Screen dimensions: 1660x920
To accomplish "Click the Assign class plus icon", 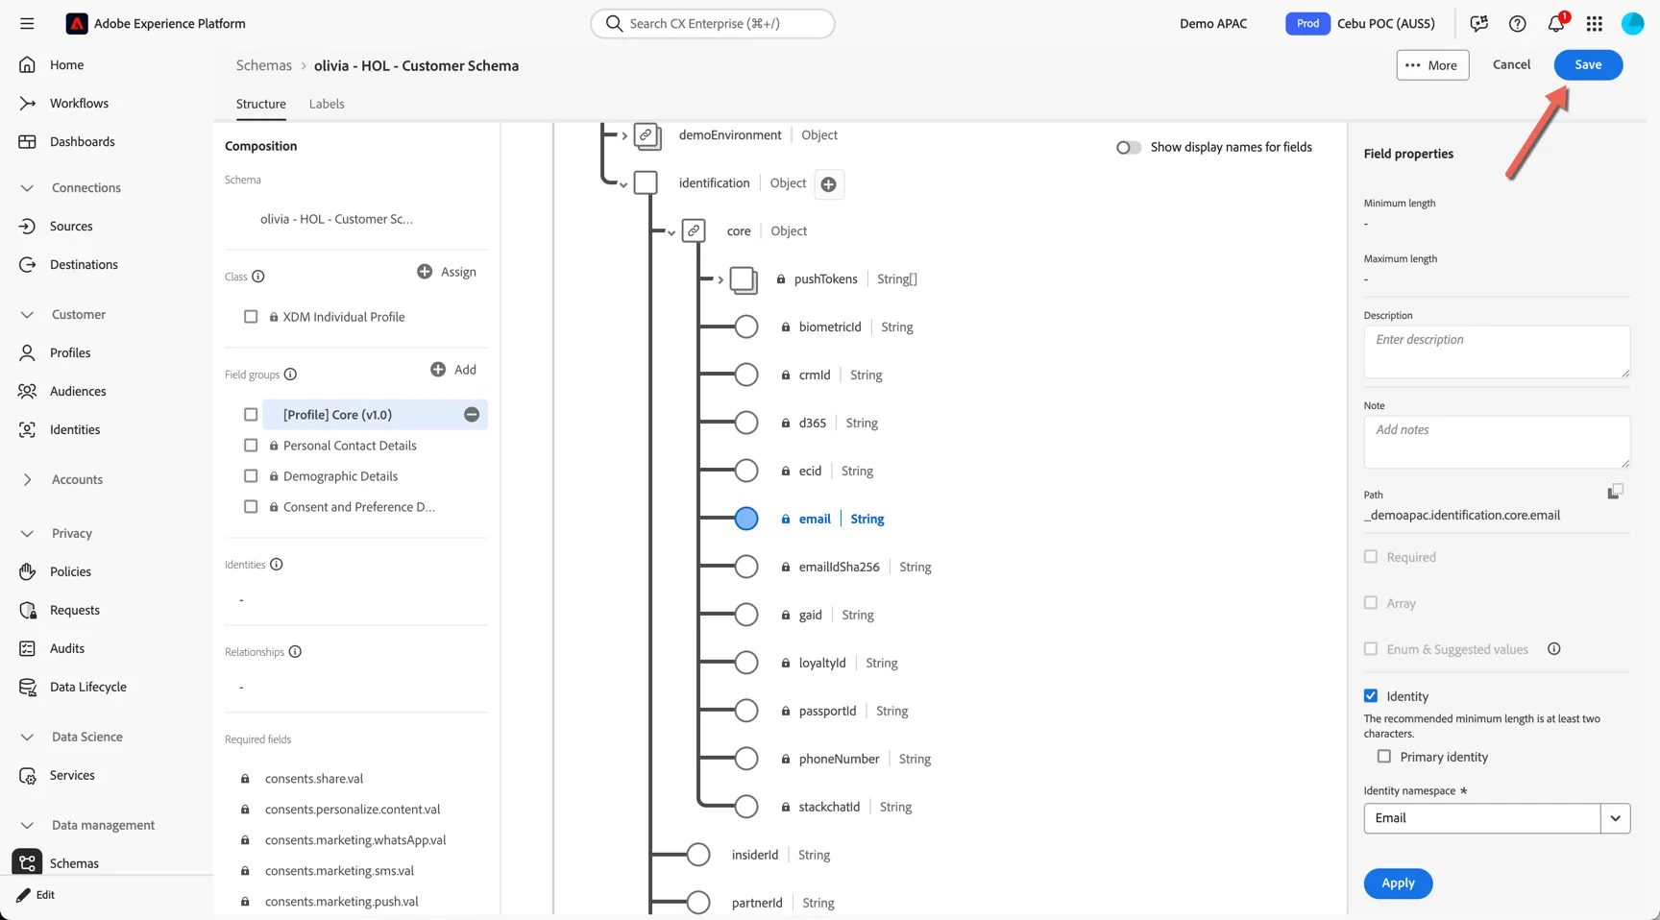I will coord(425,272).
